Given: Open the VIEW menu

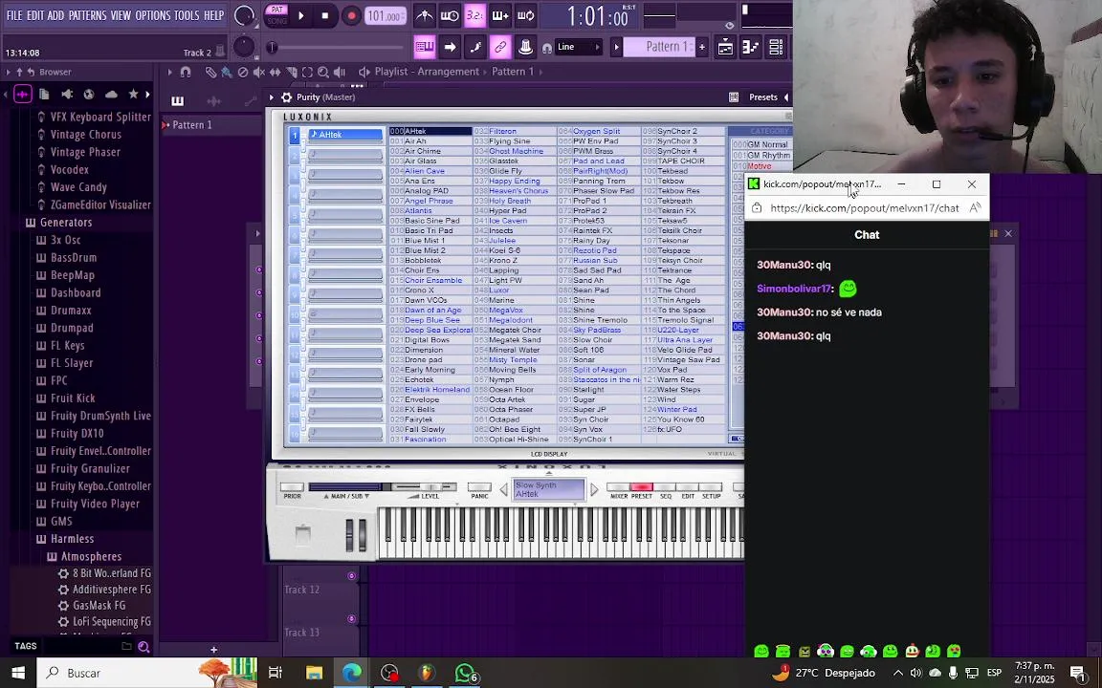Looking at the screenshot, I should click(x=121, y=15).
